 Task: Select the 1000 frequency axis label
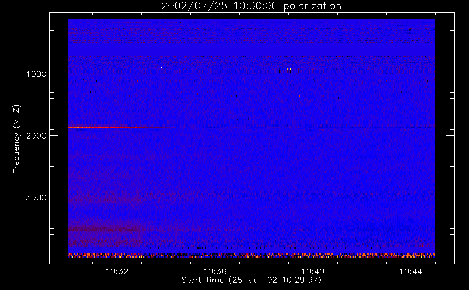(36, 74)
